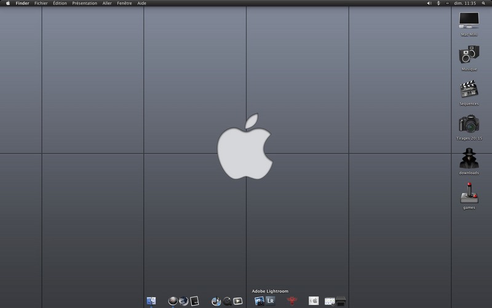This screenshot has height=308, width=492.
Task: Open Finder from the dock
Action: [151, 301]
